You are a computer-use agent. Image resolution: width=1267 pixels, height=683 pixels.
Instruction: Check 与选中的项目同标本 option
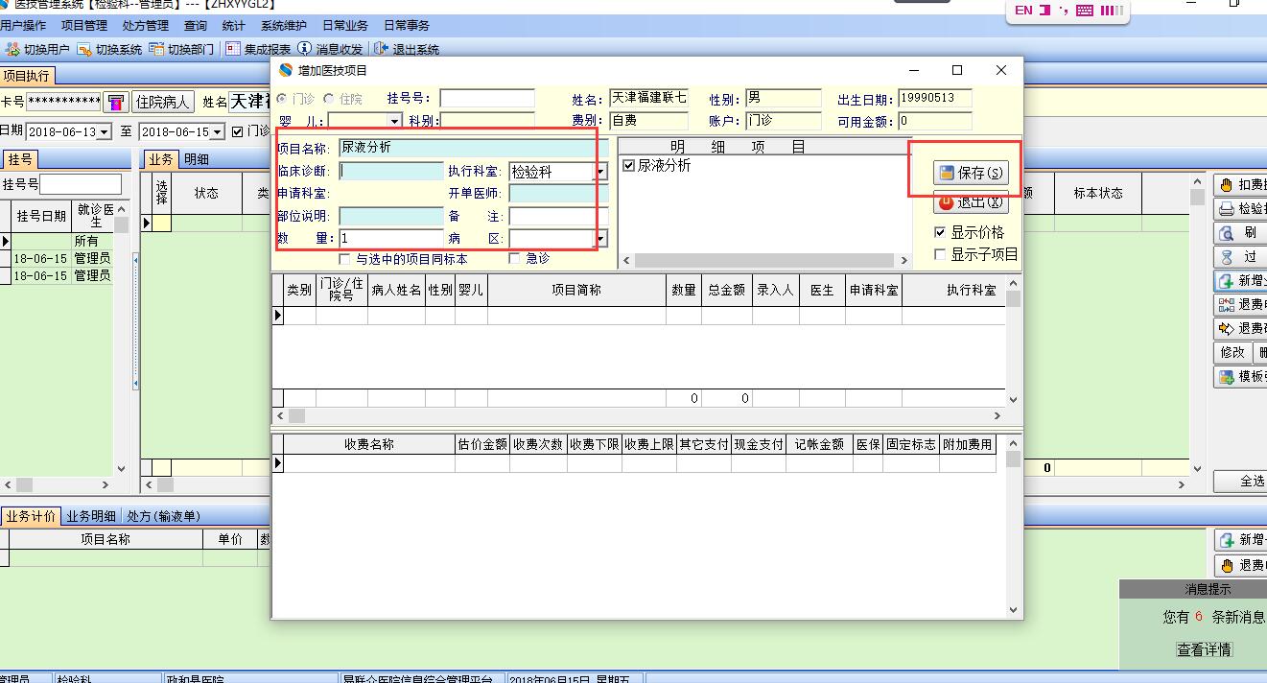[345, 259]
